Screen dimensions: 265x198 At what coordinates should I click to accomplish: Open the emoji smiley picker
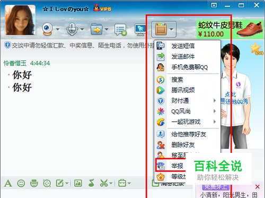[x=21, y=183]
